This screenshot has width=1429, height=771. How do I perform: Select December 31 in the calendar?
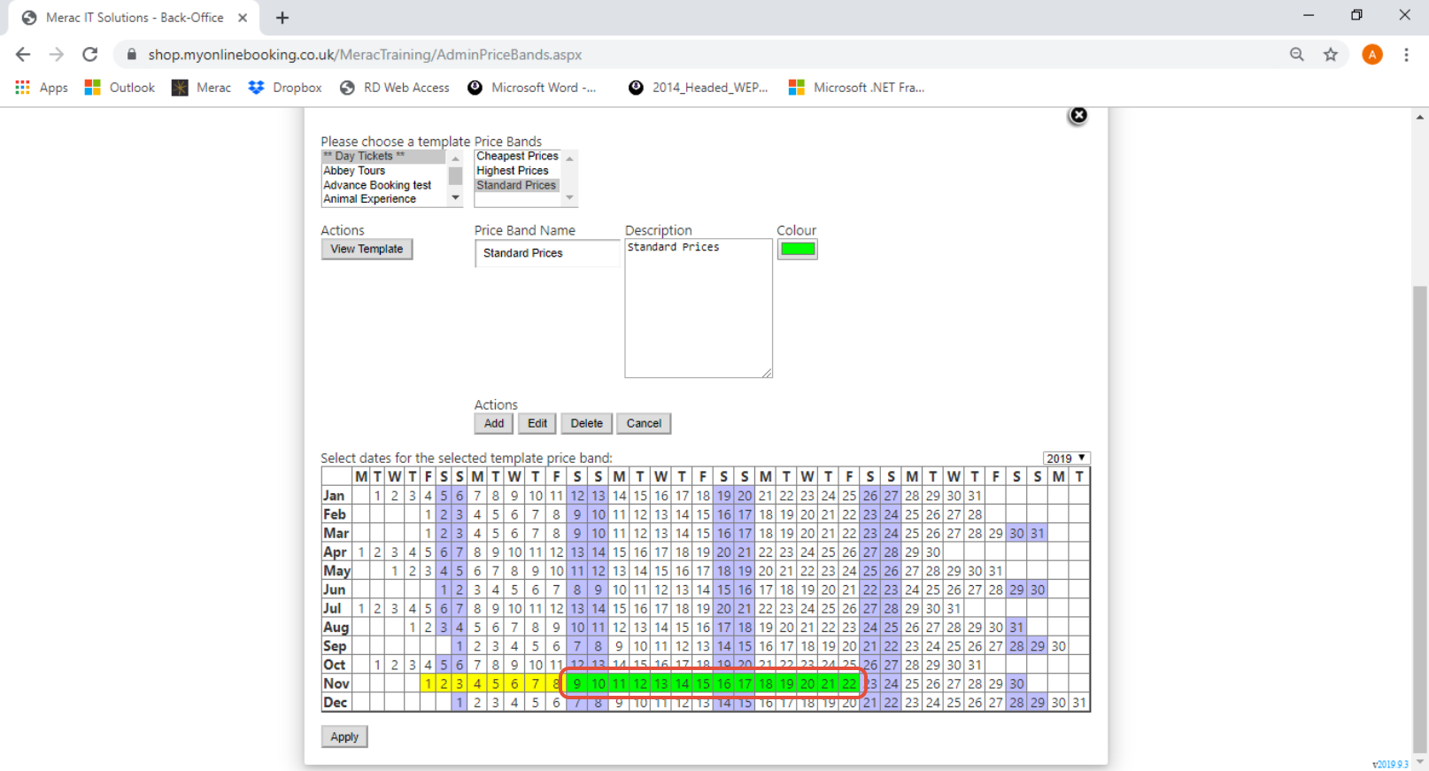pyautogui.click(x=1079, y=703)
